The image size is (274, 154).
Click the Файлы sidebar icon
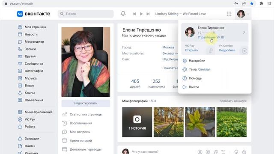click(x=20, y=146)
